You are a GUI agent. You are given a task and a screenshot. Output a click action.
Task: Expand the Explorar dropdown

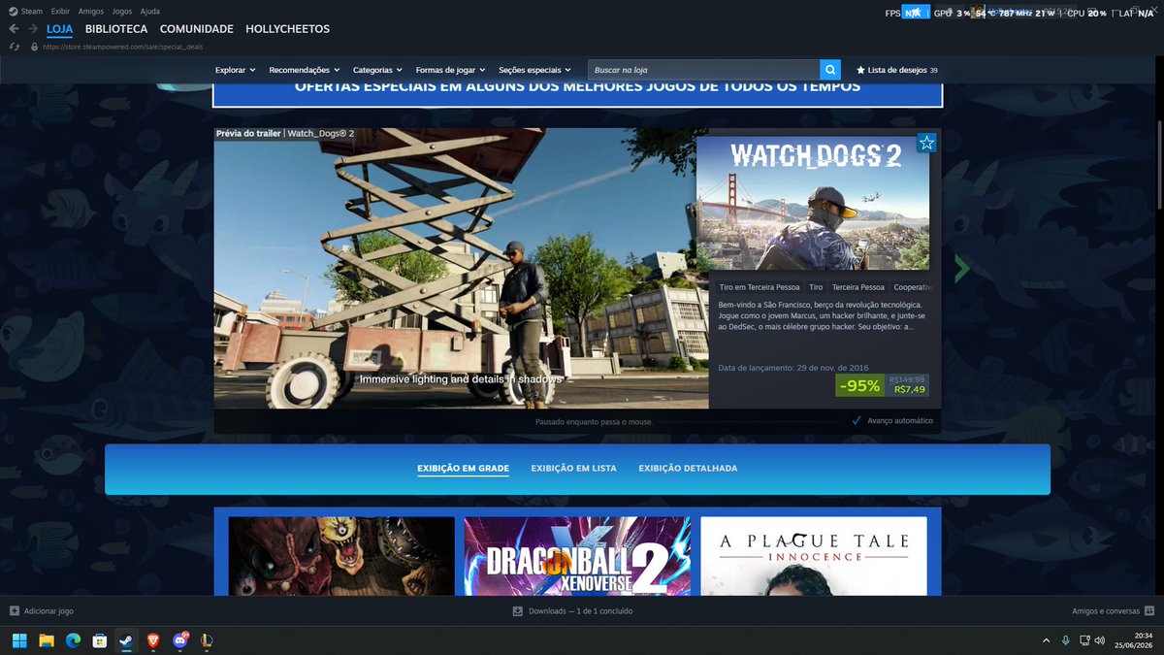pyautogui.click(x=235, y=70)
